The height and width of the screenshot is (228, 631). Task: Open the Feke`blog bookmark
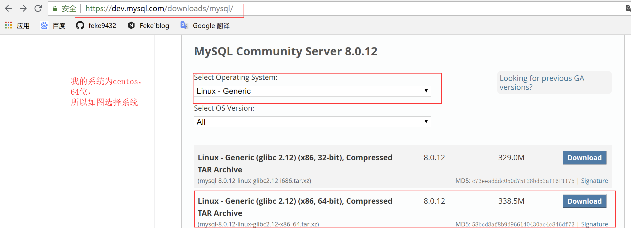[148, 26]
